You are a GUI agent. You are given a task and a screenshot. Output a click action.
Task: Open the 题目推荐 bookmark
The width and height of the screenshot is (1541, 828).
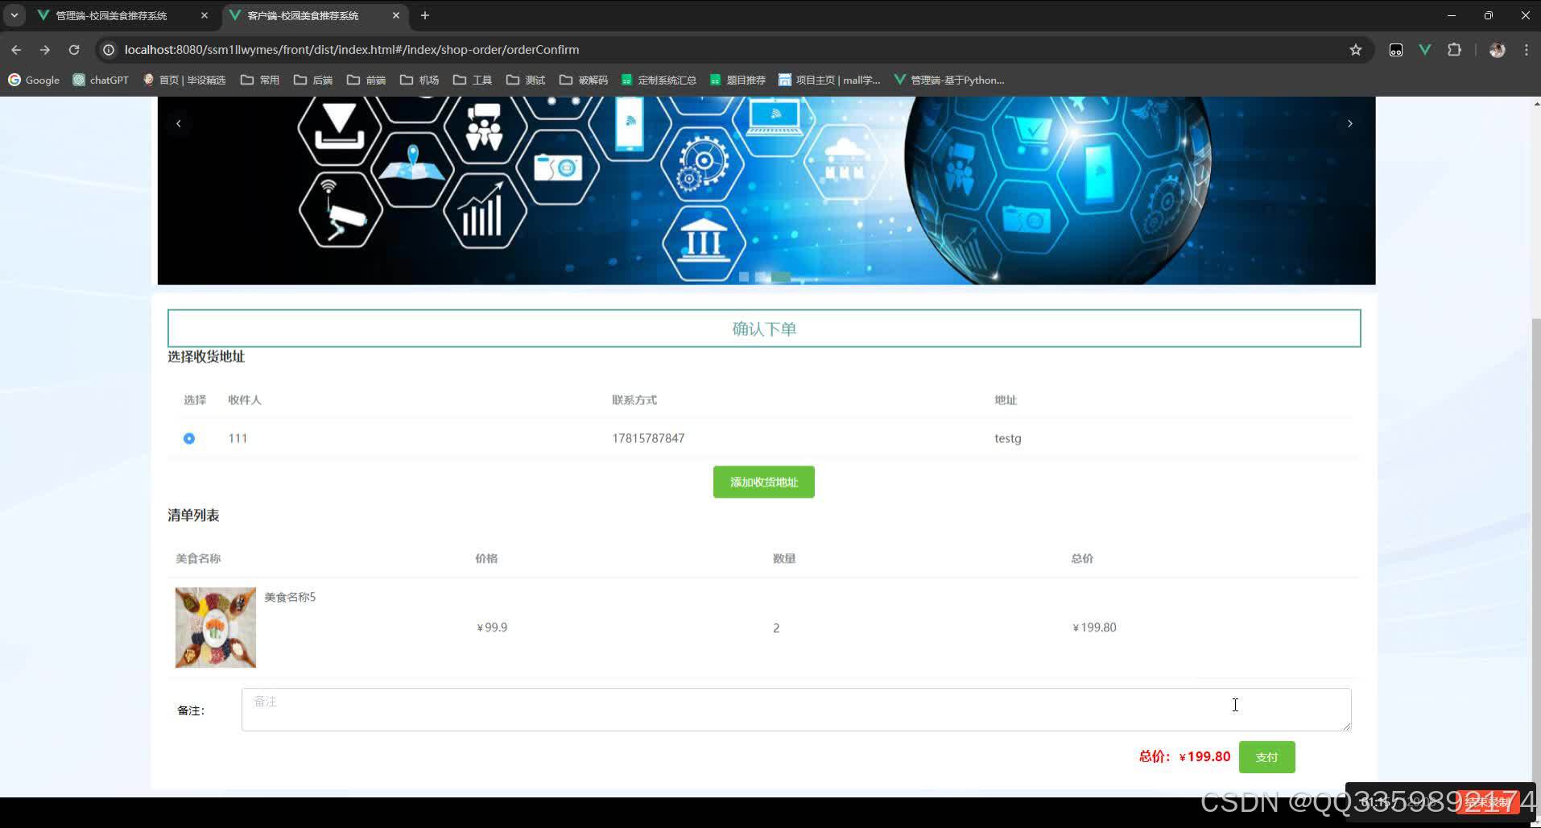coord(737,80)
